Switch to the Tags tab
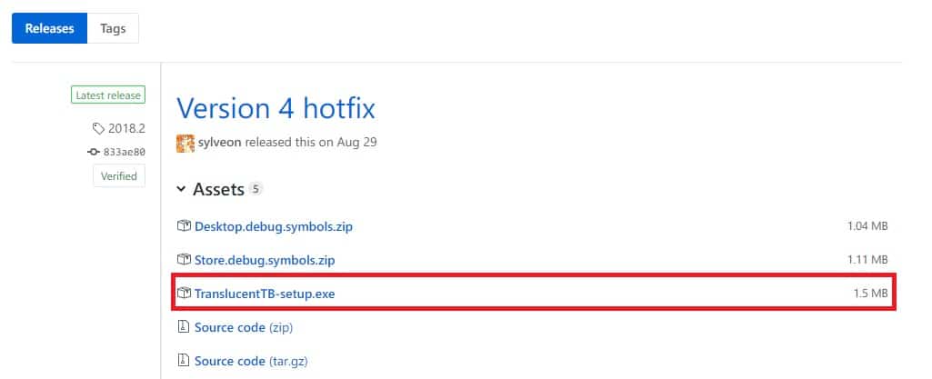Screen dimensions: 932x379 [113, 28]
